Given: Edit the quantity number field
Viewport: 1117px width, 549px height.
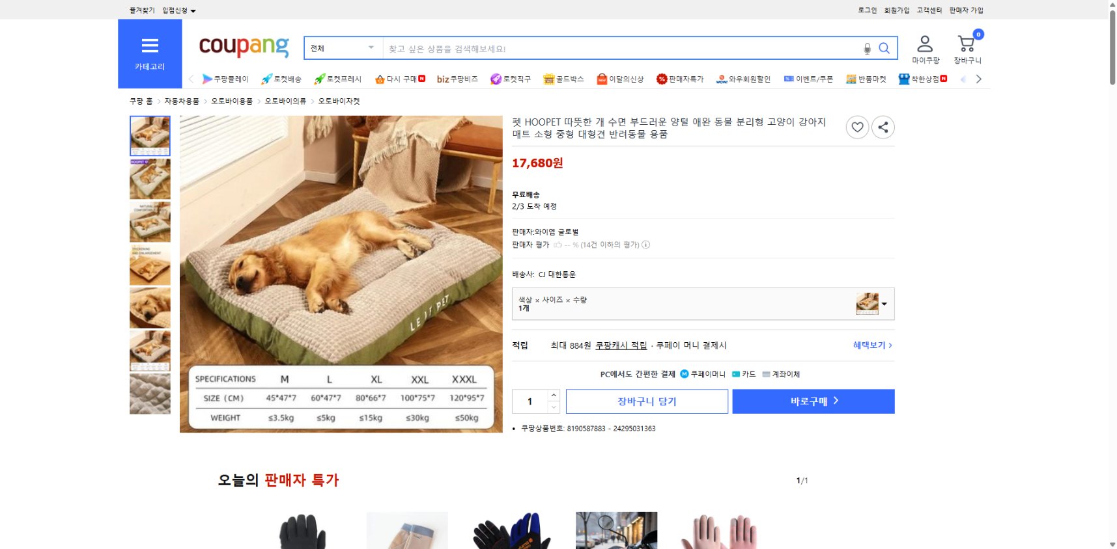Looking at the screenshot, I should pos(530,401).
